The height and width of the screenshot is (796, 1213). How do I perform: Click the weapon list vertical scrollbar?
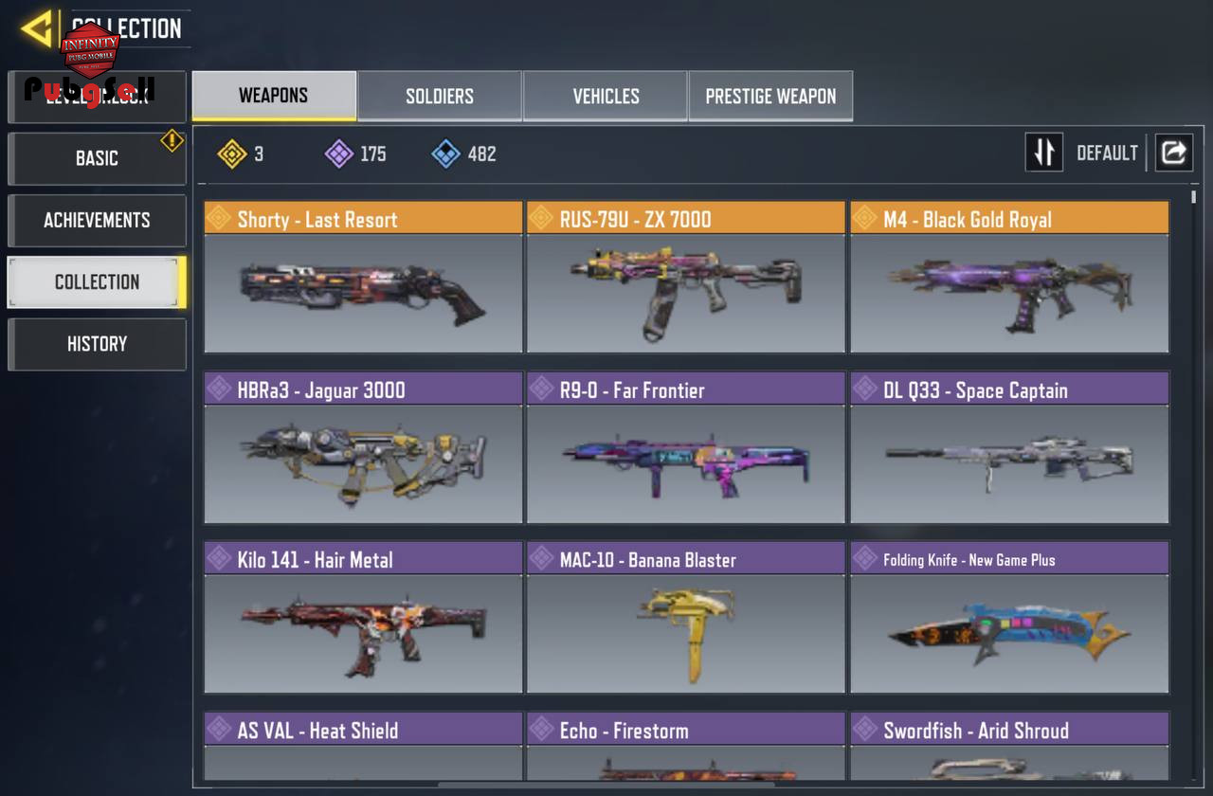(1193, 486)
